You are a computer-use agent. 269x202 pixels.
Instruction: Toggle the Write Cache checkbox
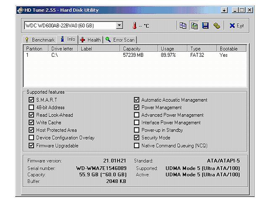tap(31, 122)
